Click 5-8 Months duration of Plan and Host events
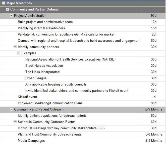Viewport: 166px width, 144px height. tap(154, 134)
